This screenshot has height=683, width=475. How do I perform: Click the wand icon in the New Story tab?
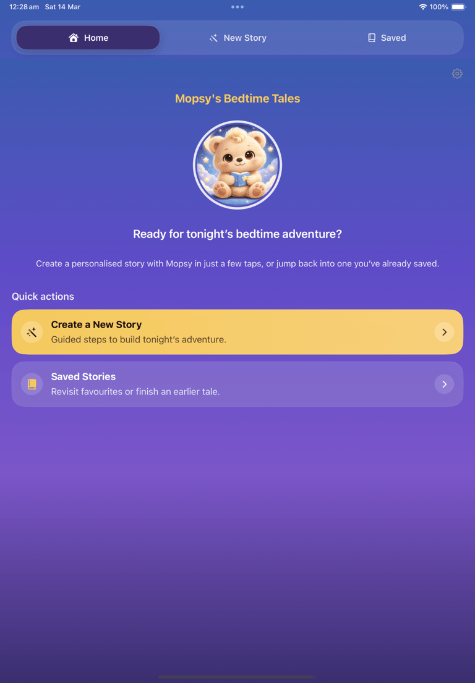[213, 38]
